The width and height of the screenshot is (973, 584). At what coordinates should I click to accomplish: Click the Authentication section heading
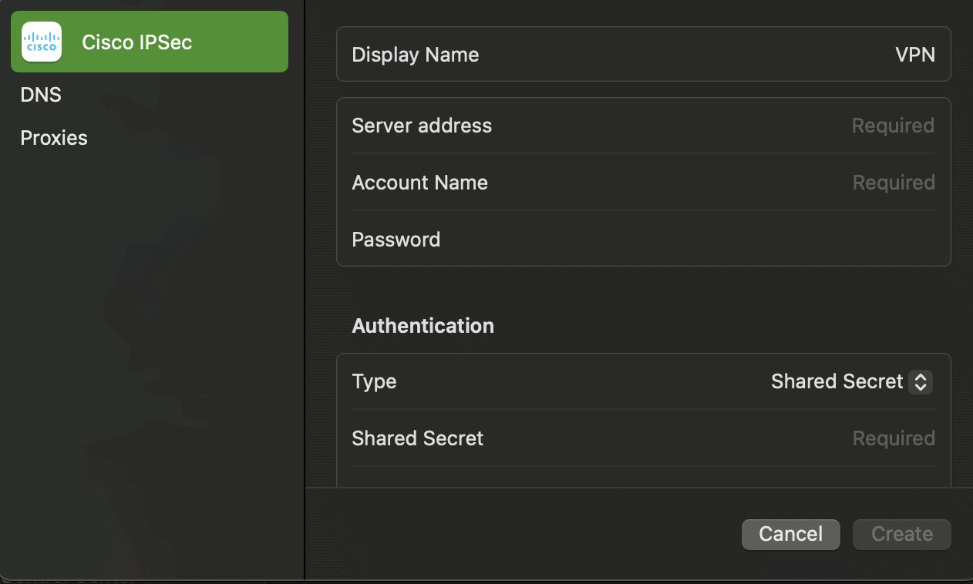tap(423, 326)
